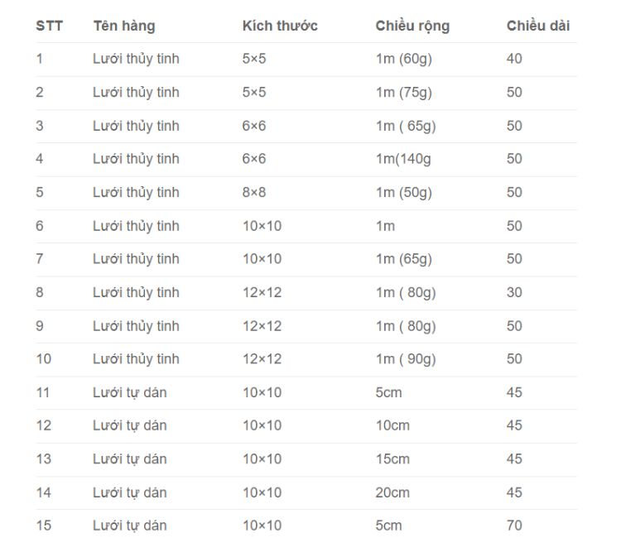
Task: Select the "20cm" width cell
Action: [392, 492]
